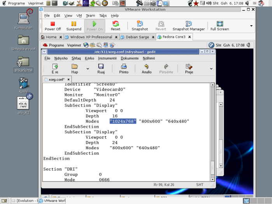Viewport: 272px width, 204px height.
Task: Expand the gedit toolbar overflow chevron
Action: pos(211,69)
